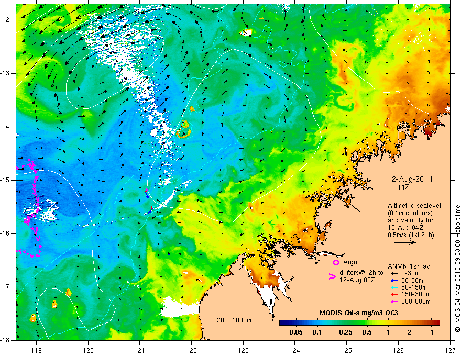Click the 'drifters@12h to' legend label
Image resolution: width=461 pixels, height=356 pixels.
pyautogui.click(x=361, y=273)
